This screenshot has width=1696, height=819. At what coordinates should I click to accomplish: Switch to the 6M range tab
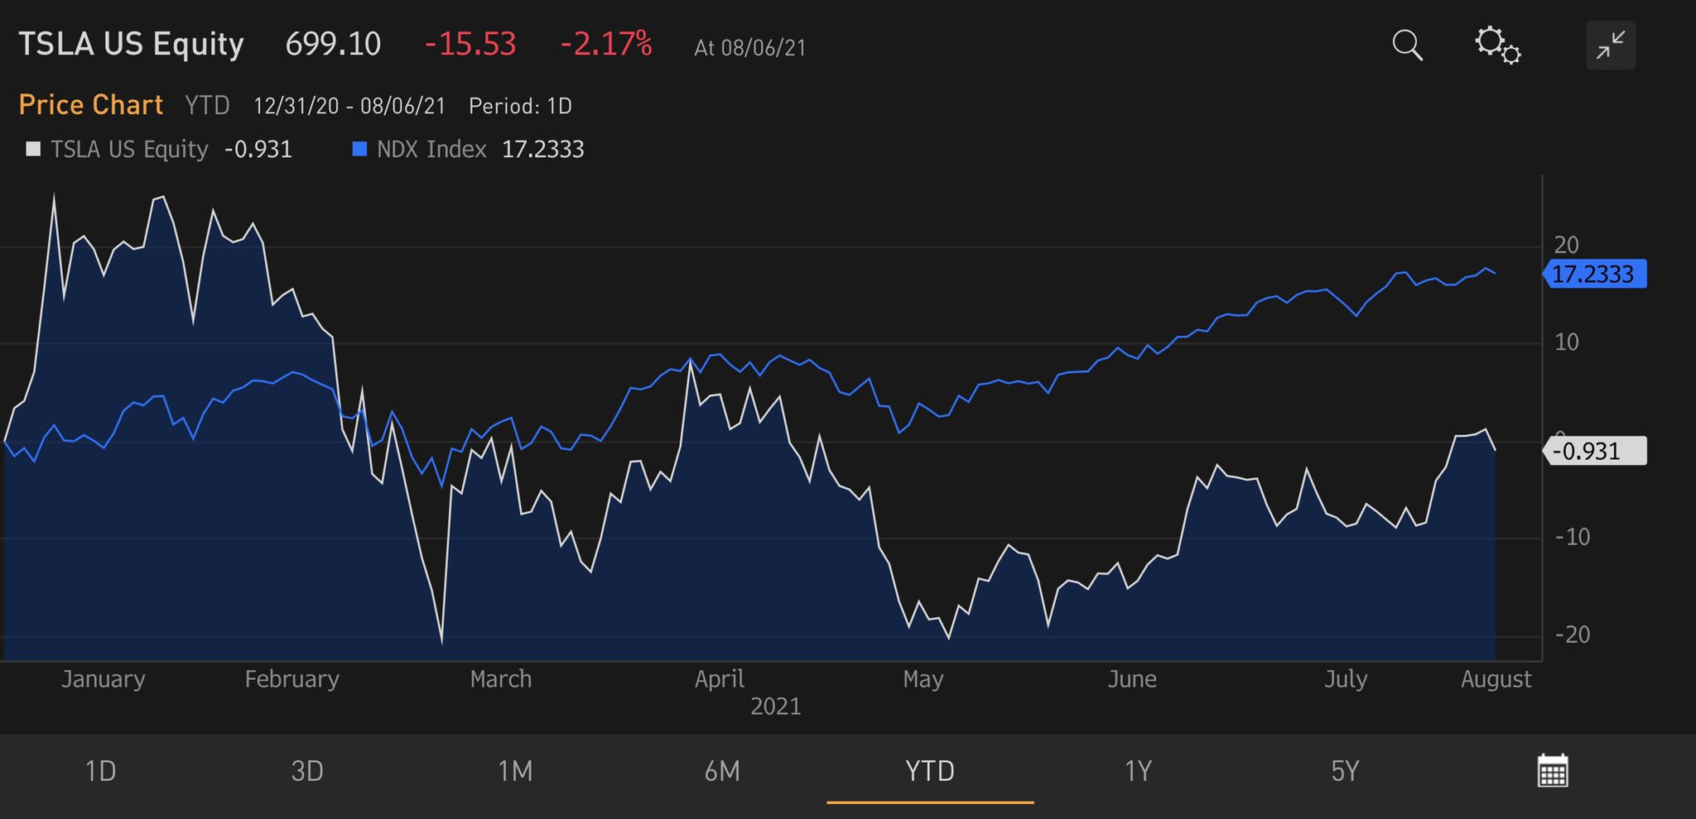click(722, 771)
